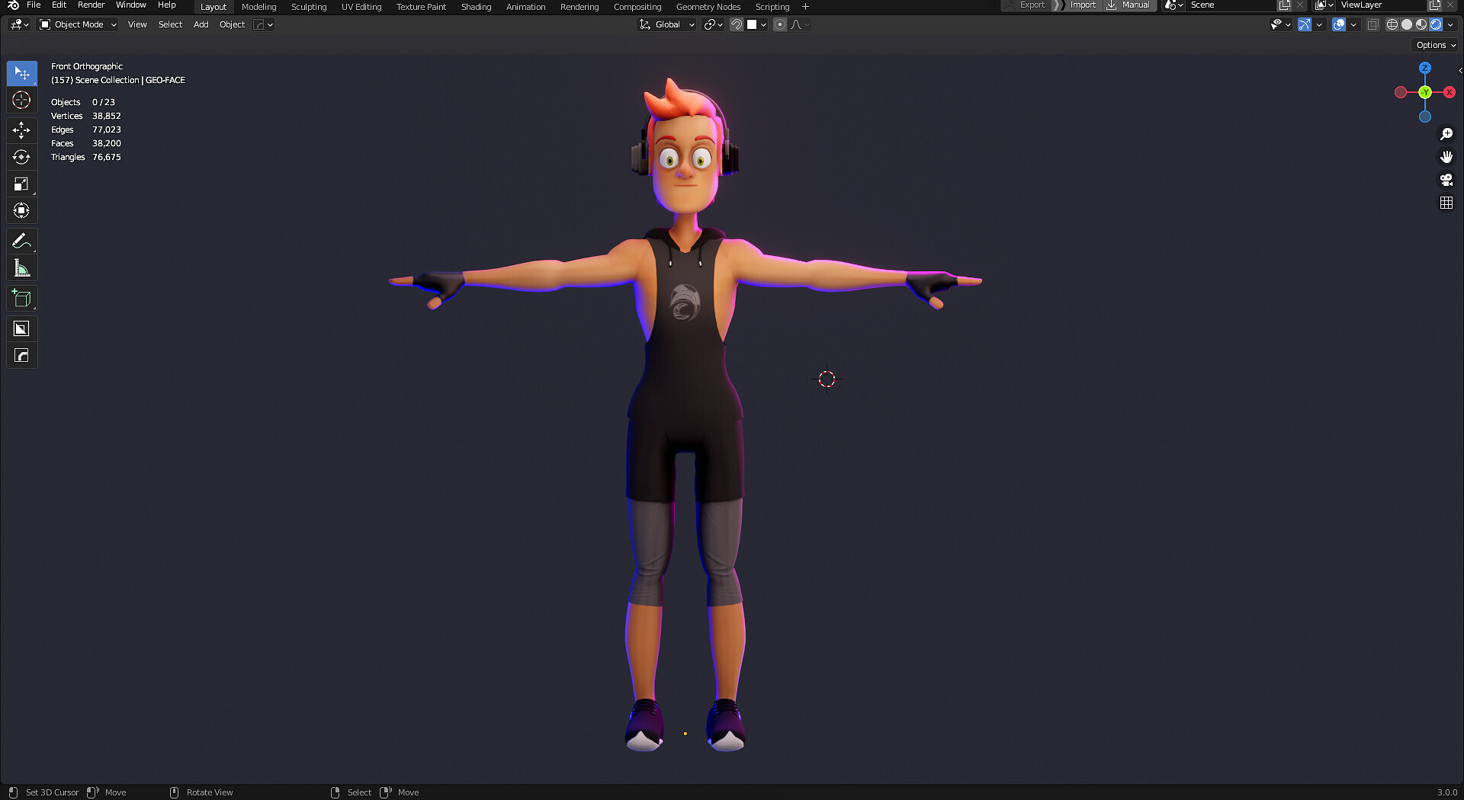Image resolution: width=1464 pixels, height=800 pixels.
Task: Switch to the Shading workspace tab
Action: [476, 6]
